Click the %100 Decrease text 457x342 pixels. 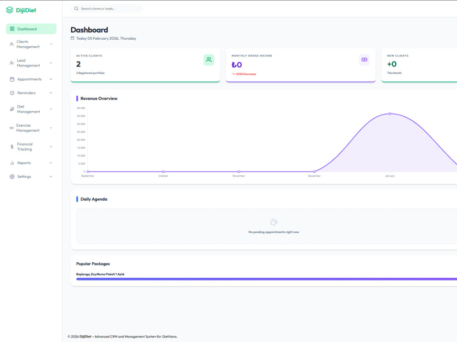(246, 74)
